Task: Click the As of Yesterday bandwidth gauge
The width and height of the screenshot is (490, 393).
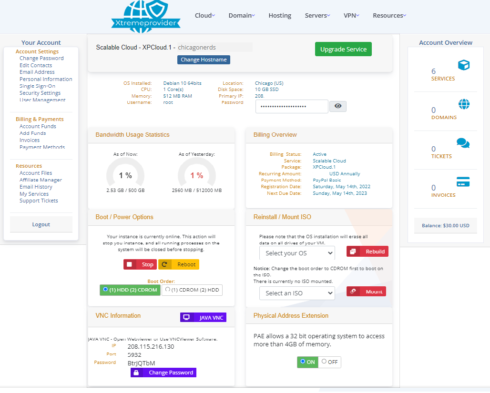Action: 196,173
